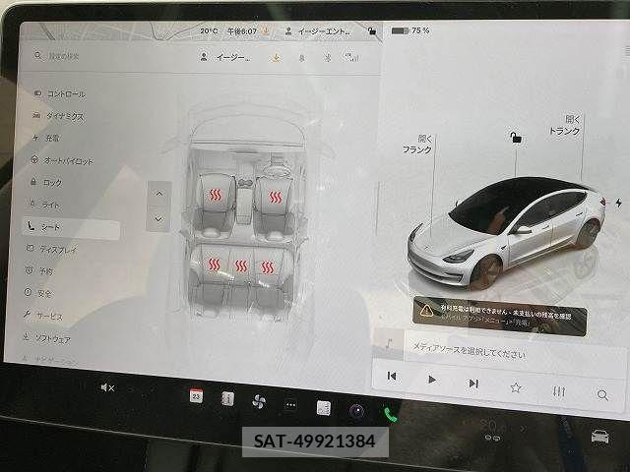630x472 pixels.
Task: Tap the software download icon in settings header
Action: pos(276,58)
